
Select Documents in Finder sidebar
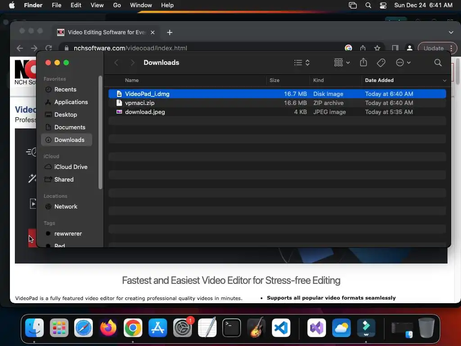(67, 127)
